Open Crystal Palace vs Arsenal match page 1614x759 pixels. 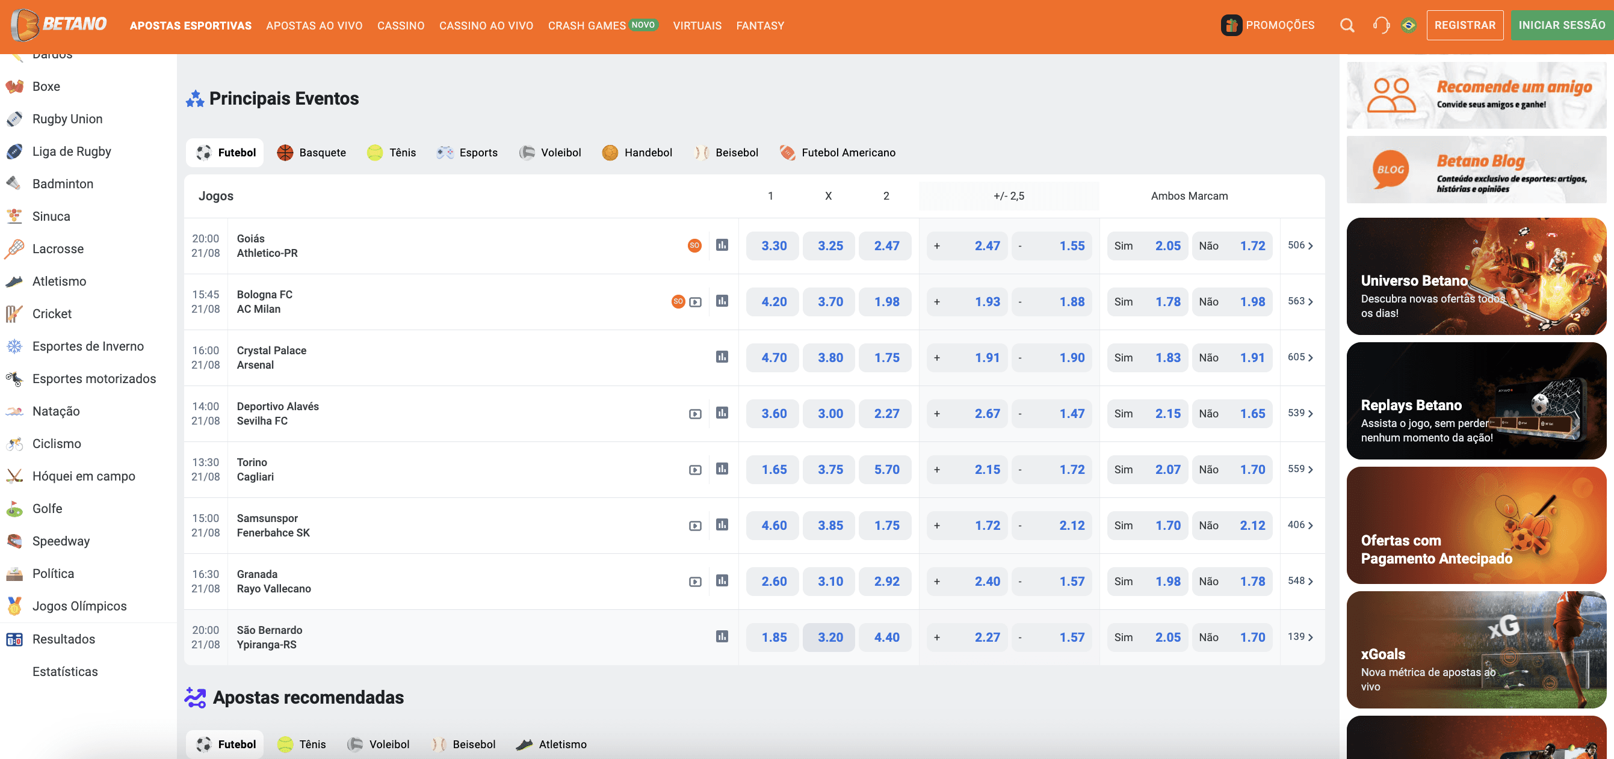(x=271, y=358)
